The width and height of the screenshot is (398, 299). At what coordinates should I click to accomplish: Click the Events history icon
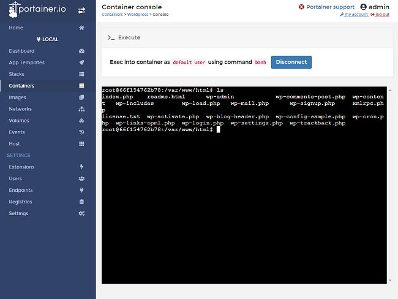(x=81, y=132)
